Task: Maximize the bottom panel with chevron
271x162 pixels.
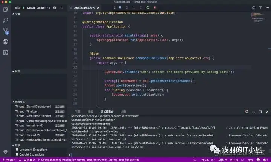Action: point(254,112)
